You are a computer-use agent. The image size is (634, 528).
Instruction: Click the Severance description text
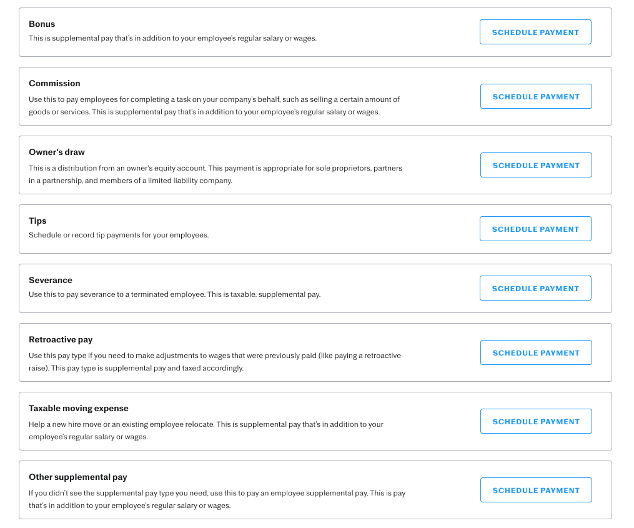tap(175, 295)
